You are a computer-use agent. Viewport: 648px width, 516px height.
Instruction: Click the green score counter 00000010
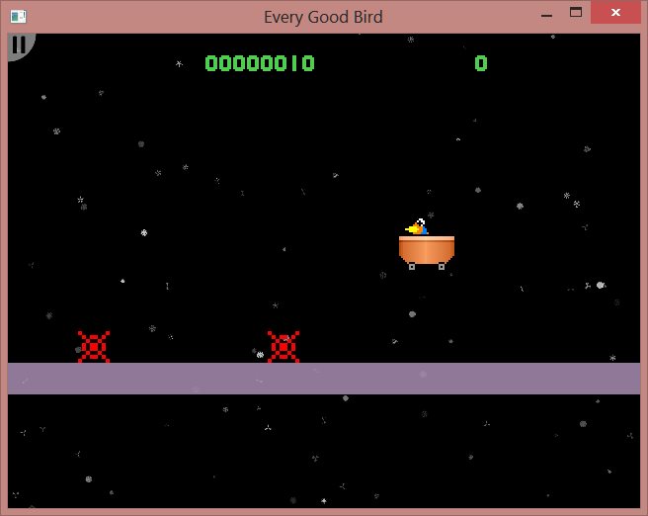(x=260, y=63)
